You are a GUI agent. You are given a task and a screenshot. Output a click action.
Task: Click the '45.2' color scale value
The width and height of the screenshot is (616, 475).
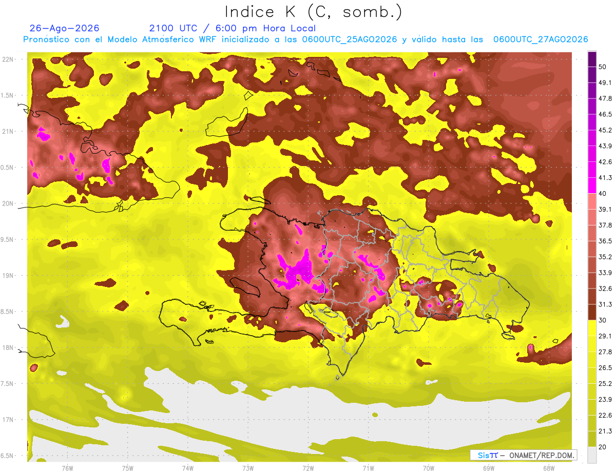tap(605, 130)
